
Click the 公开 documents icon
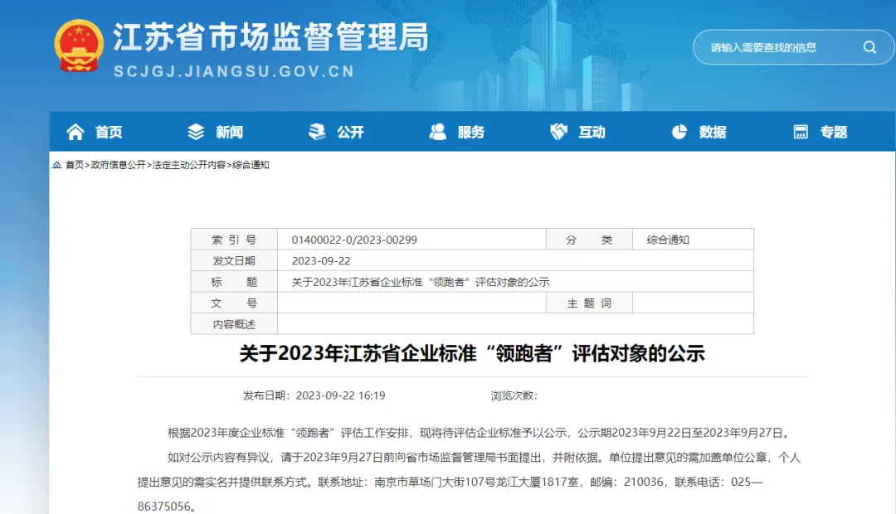[x=317, y=132]
